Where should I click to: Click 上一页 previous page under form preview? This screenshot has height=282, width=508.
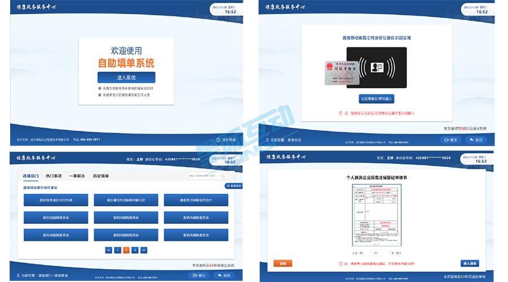click(358, 253)
